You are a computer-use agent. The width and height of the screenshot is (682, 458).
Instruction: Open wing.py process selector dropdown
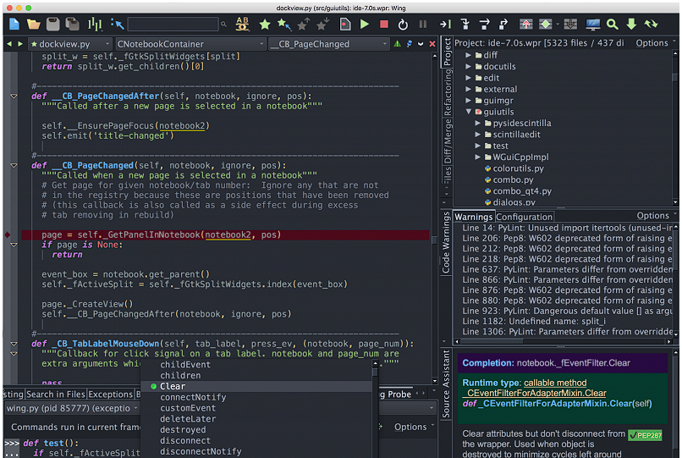tap(72, 408)
